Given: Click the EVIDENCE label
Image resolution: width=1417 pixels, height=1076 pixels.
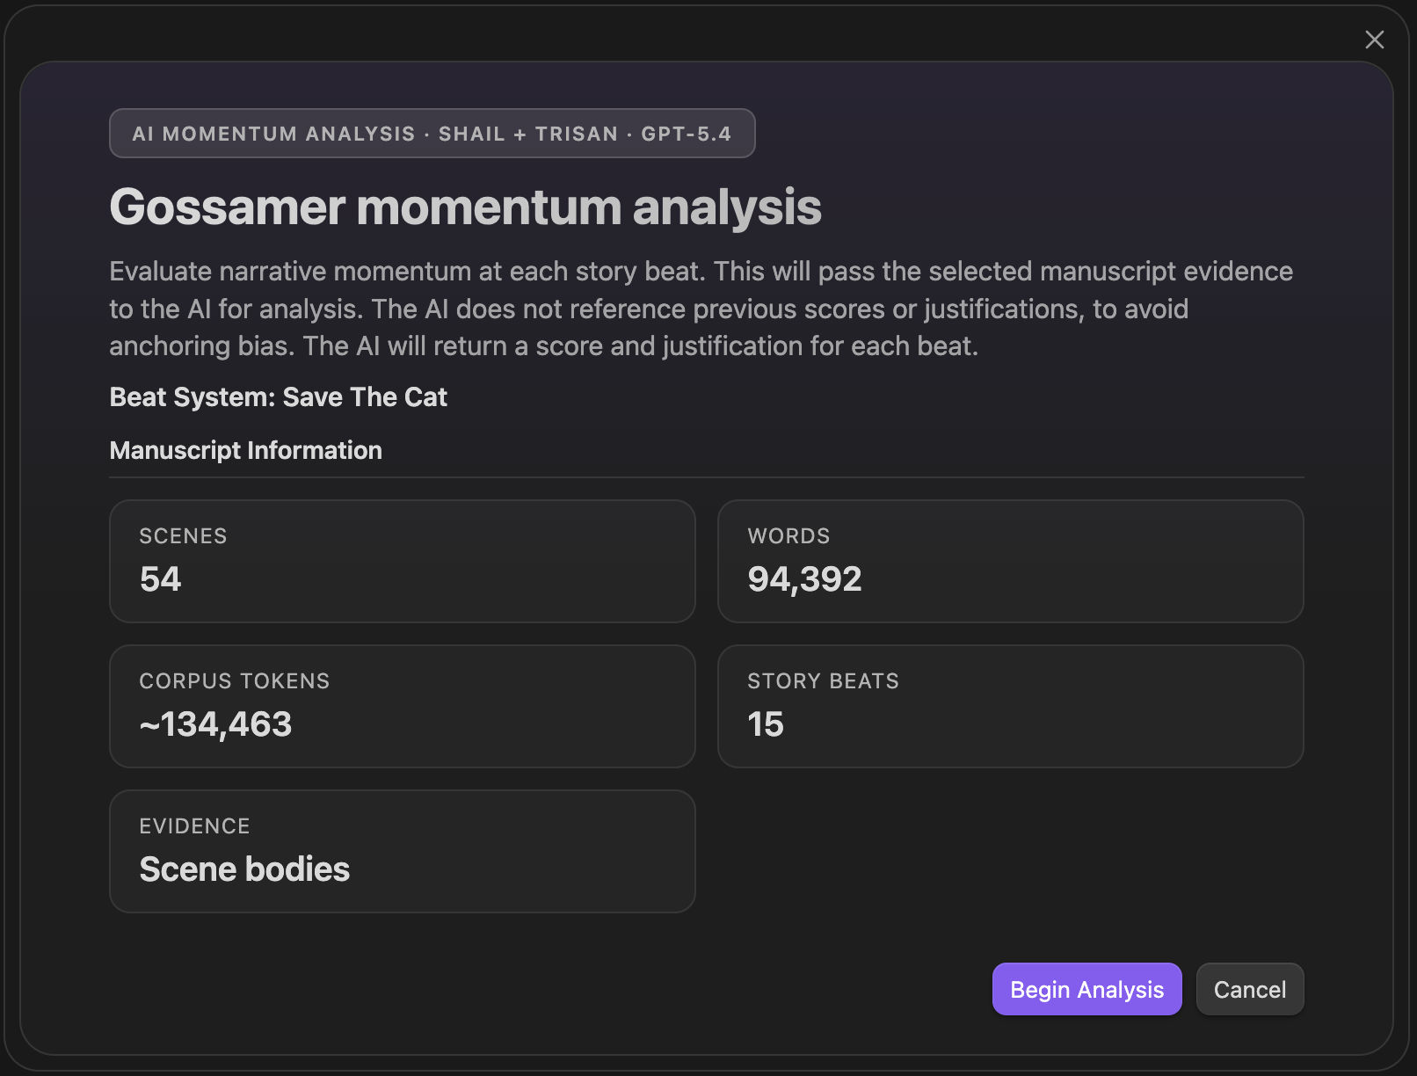Looking at the screenshot, I should (x=194, y=826).
